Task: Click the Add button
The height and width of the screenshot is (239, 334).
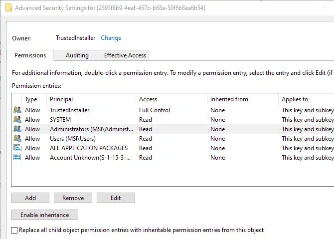Action: click(30, 198)
